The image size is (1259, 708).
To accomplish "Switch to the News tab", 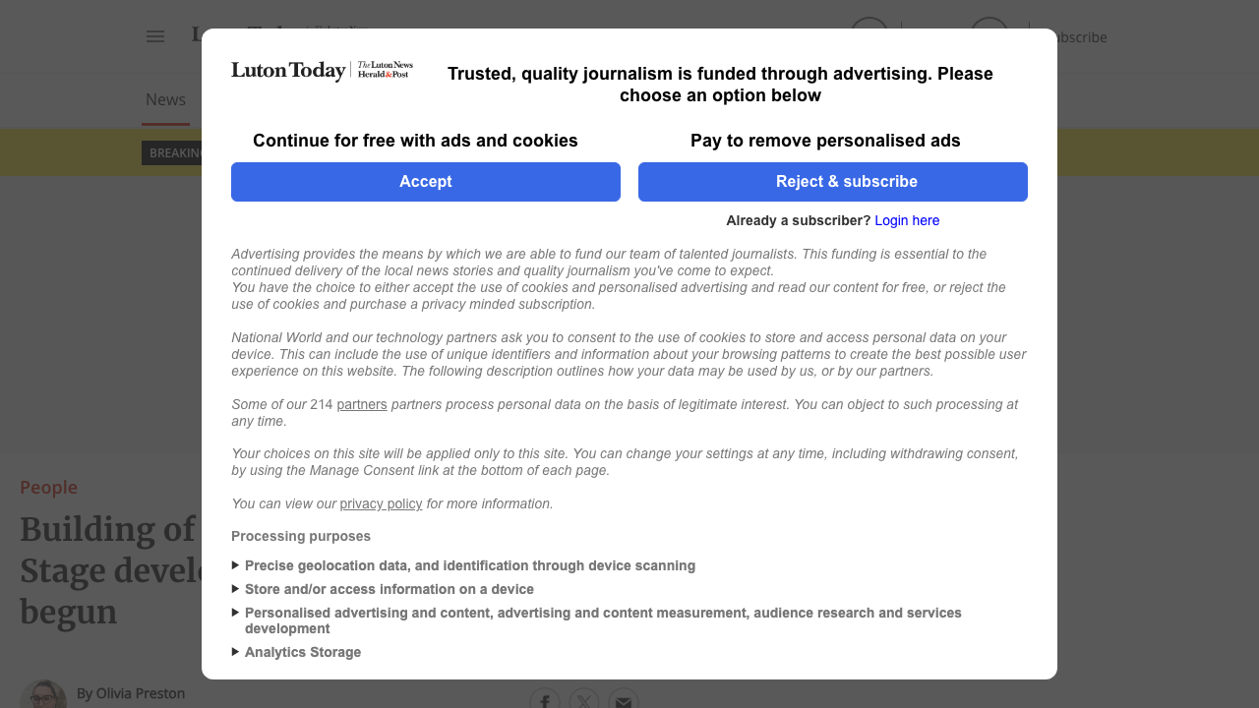I will pos(165,99).
